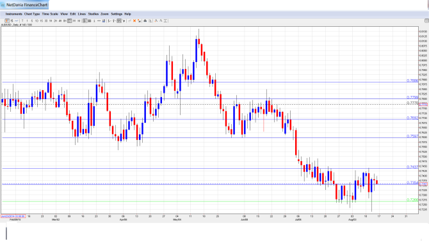The height and width of the screenshot is (241, 429).
Task: Click the lines/spacing icon at toolbar end
Action: tap(165, 20)
